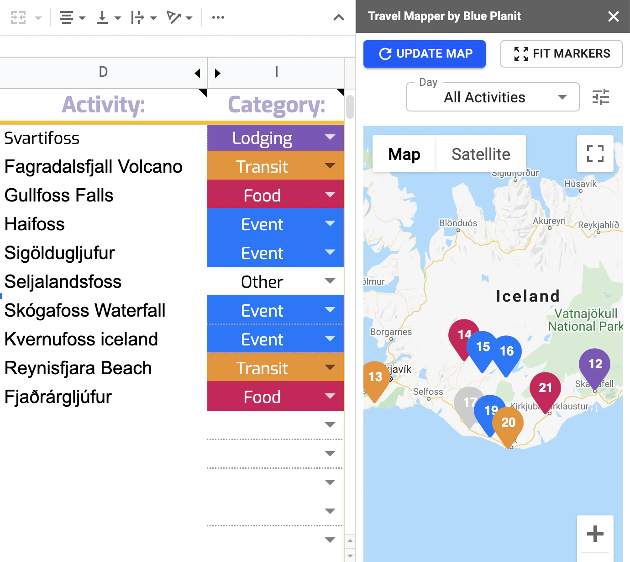Select the Category: header cell
Screen dimensions: 630x562
click(x=276, y=105)
